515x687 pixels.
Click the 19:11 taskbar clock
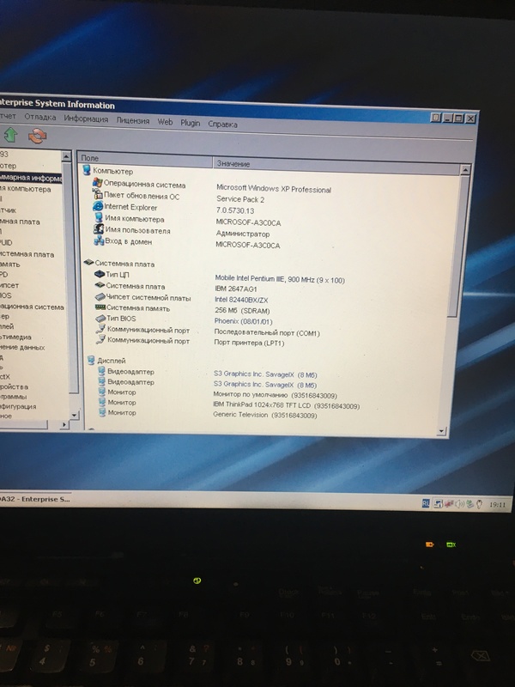pos(497,505)
